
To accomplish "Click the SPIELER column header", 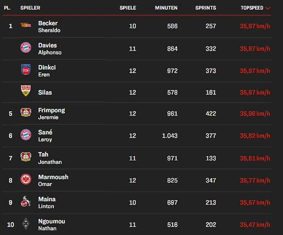I will [x=30, y=8].
